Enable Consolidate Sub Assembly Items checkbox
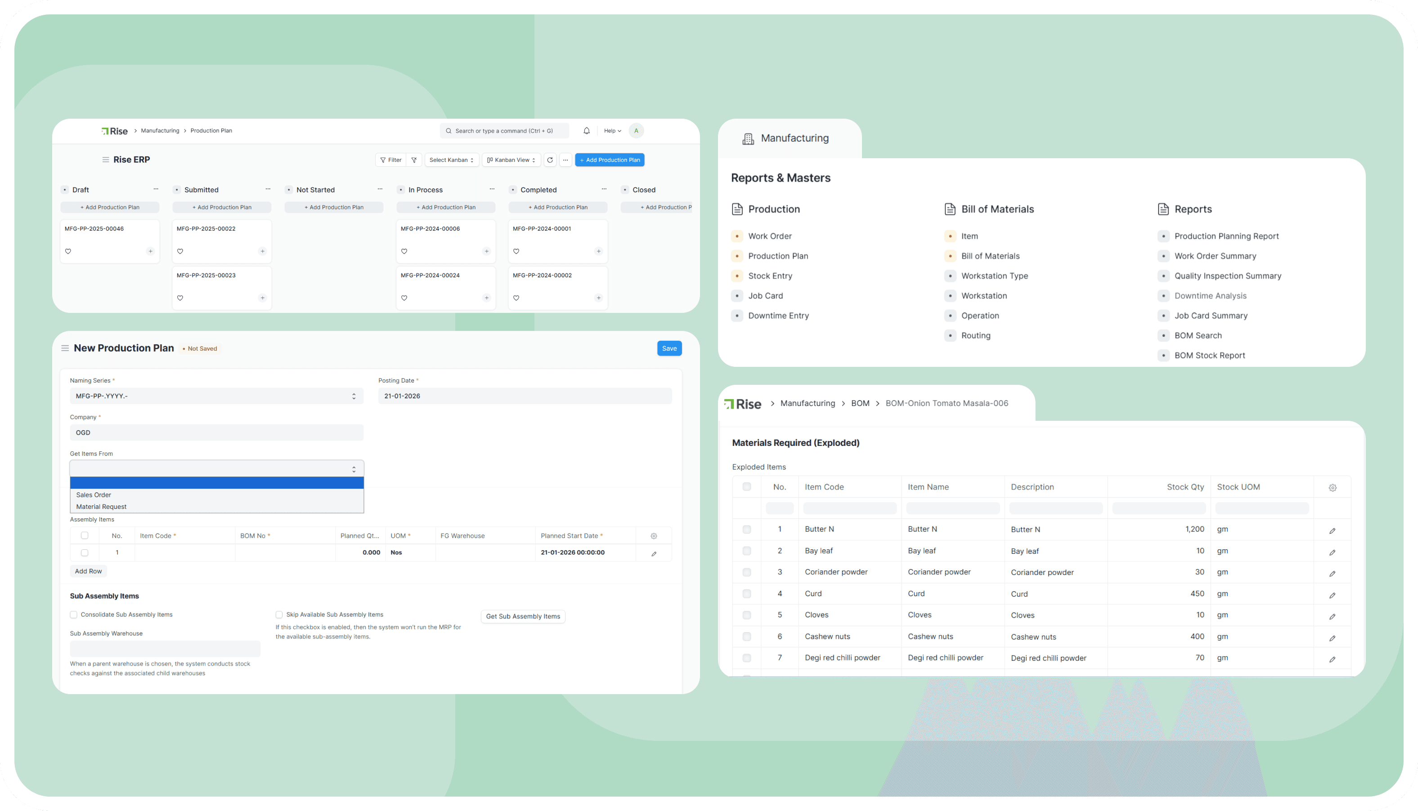The width and height of the screenshot is (1418, 811). (74, 615)
